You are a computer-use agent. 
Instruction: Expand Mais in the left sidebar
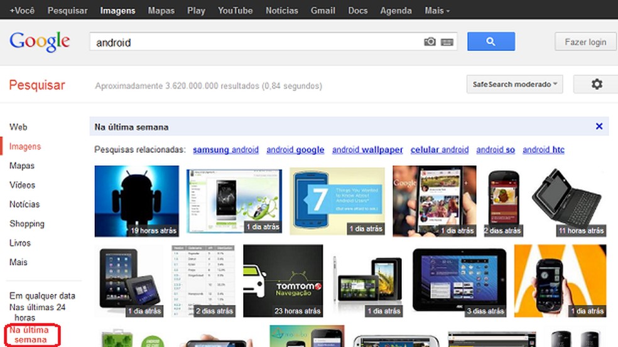point(18,262)
